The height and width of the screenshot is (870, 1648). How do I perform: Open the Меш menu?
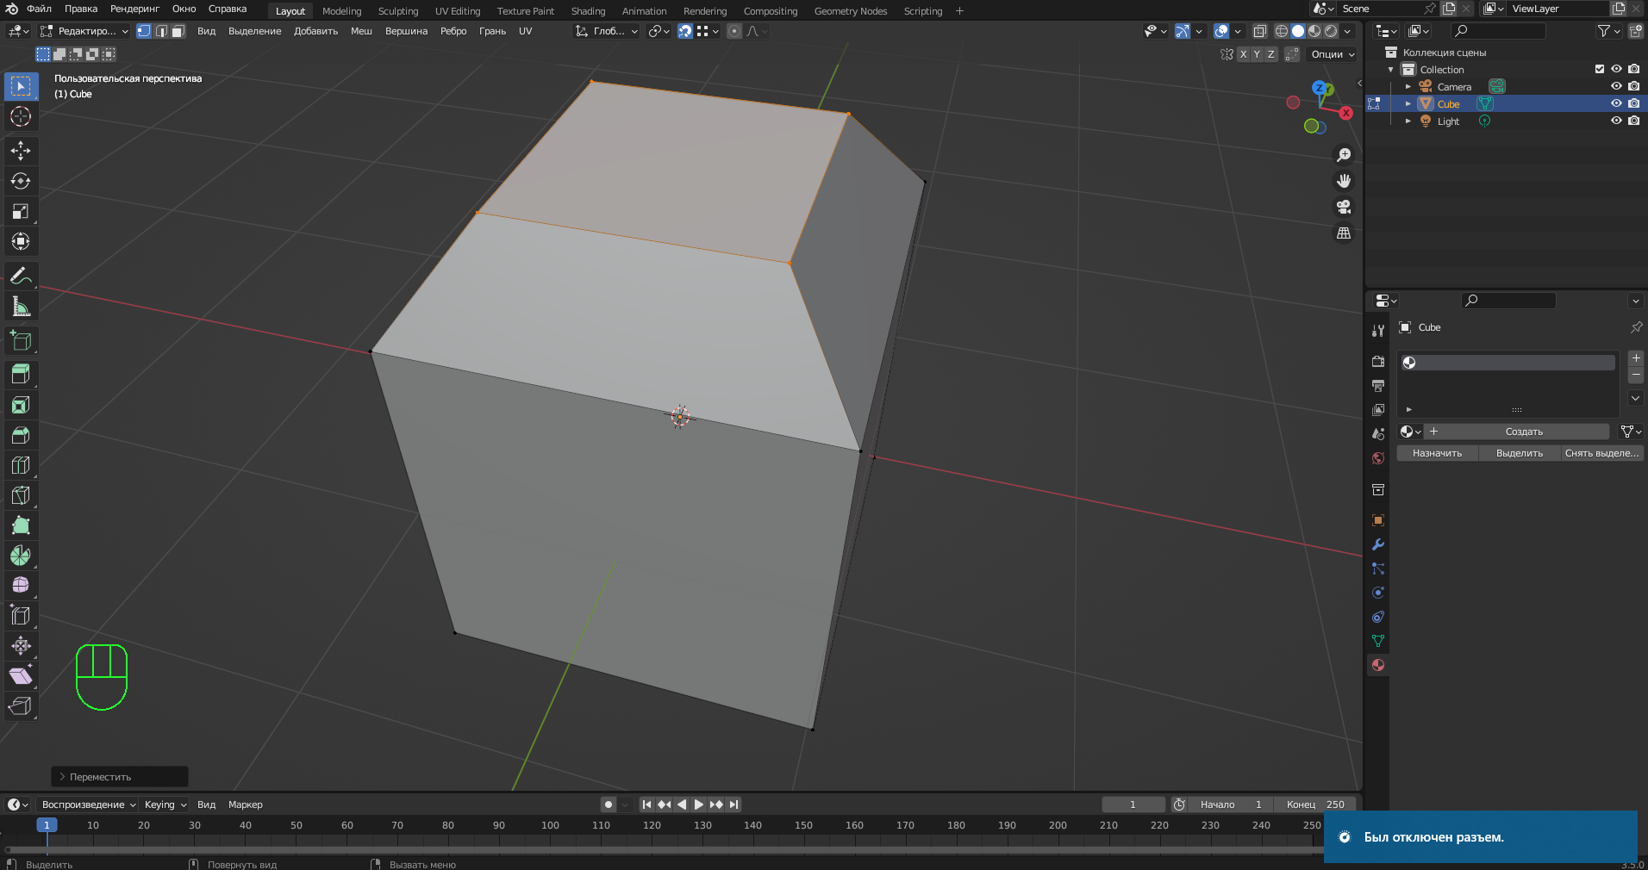pos(361,31)
